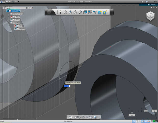Open the application menu dropdown at top-left

point(3,2)
